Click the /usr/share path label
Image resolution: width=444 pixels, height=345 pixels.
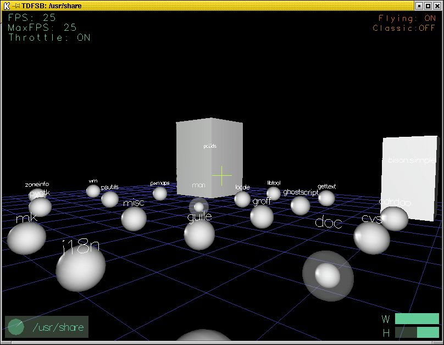[x=58, y=327]
